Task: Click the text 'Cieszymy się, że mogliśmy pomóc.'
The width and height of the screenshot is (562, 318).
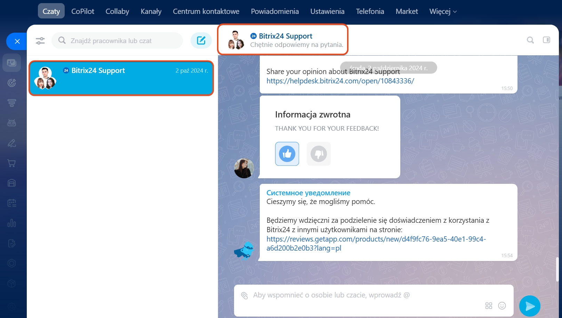Action: click(x=321, y=202)
